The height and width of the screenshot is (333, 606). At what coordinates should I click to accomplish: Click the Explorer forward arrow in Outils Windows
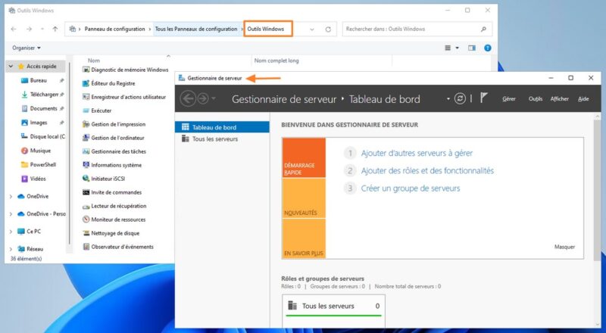pos(29,29)
